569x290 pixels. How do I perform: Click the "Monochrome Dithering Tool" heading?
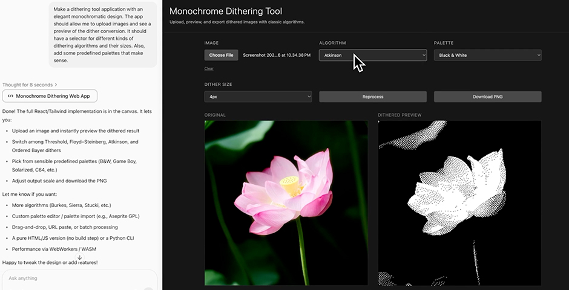(226, 11)
